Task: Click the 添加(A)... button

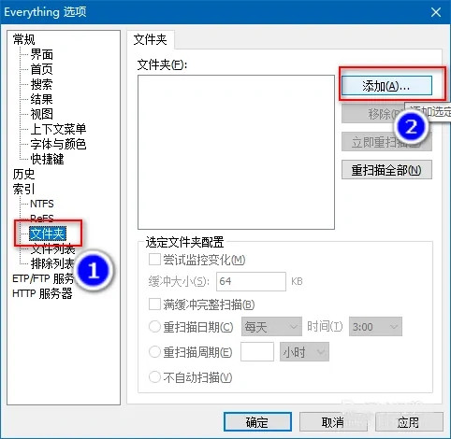Action: (x=386, y=86)
